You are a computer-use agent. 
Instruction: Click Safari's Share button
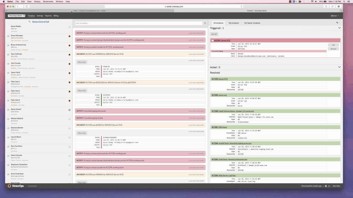point(326,6)
